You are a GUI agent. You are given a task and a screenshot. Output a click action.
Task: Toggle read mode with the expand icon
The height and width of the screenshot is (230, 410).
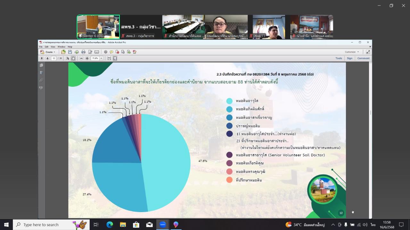tap(368, 52)
